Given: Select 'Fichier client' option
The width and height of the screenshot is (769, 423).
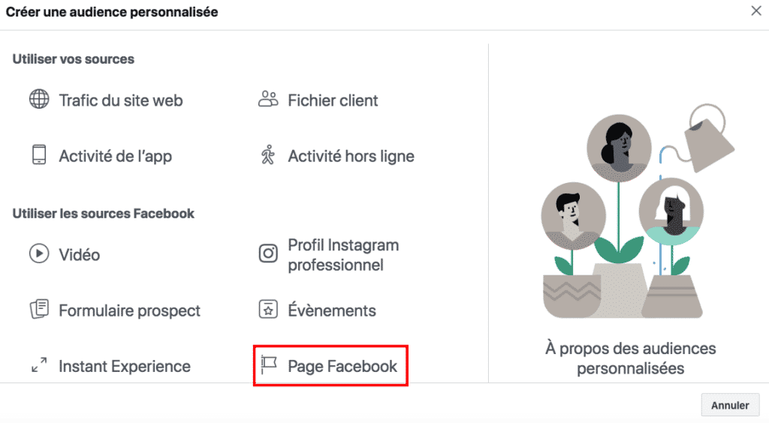Looking at the screenshot, I should [333, 100].
